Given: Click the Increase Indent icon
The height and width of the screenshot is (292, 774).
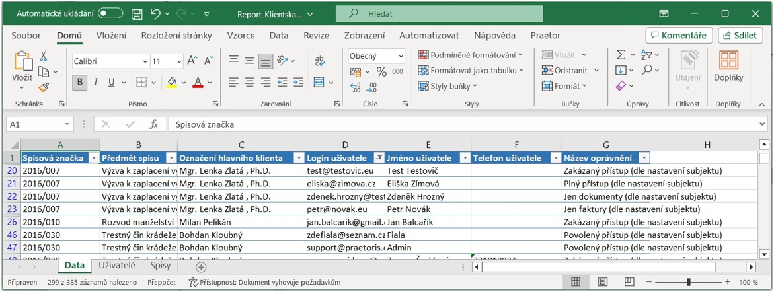Looking at the screenshot, I should point(297,83).
